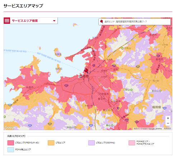
Task: Click the light blue FOMA海上エリア swatch
Action: pos(11,150)
